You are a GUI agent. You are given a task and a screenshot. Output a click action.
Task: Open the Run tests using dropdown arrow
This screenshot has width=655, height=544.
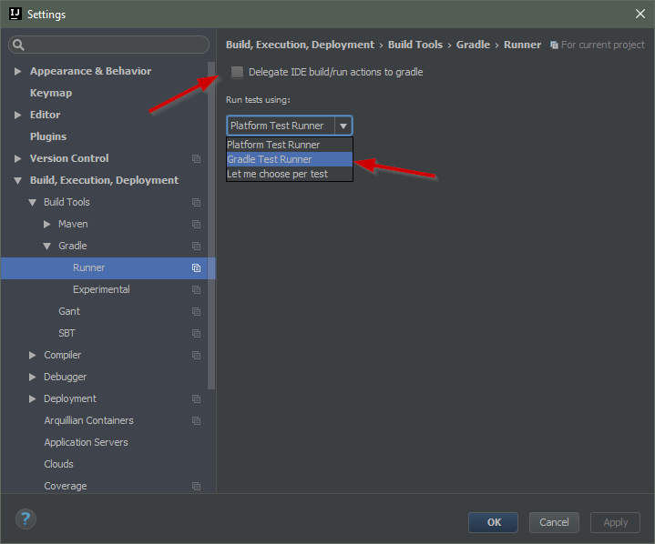click(x=343, y=126)
